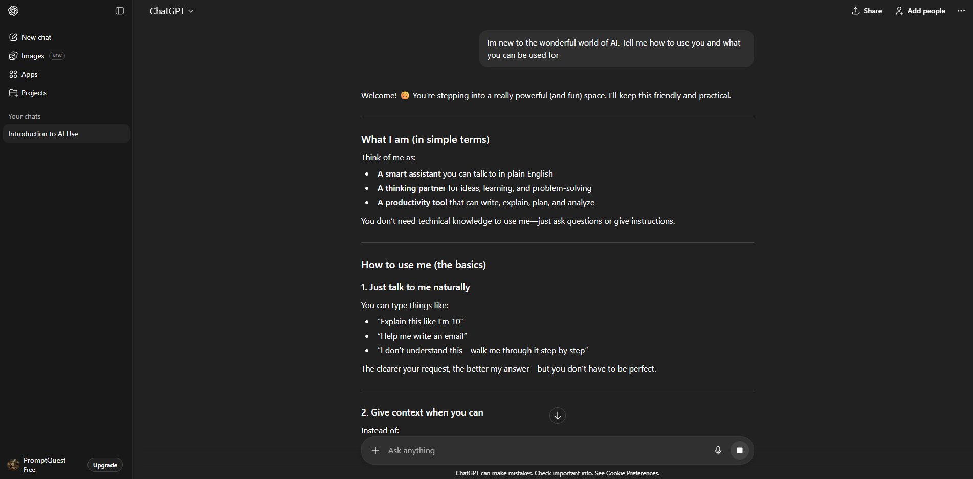This screenshot has height=479, width=973.
Task: Click the microphone dictation icon
Action: [718, 450]
